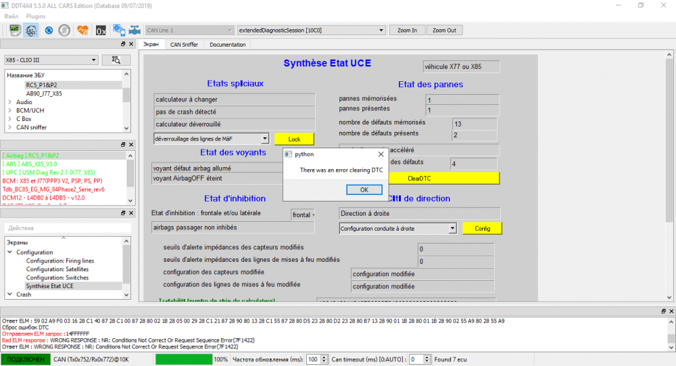Viewport: 676px width, 366px height.
Task: Increase Can timeout with up stepper arrow
Action: point(427,357)
